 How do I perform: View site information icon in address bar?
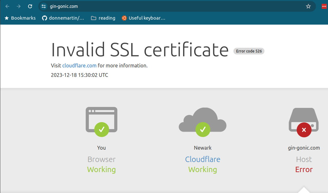[x=44, y=6]
